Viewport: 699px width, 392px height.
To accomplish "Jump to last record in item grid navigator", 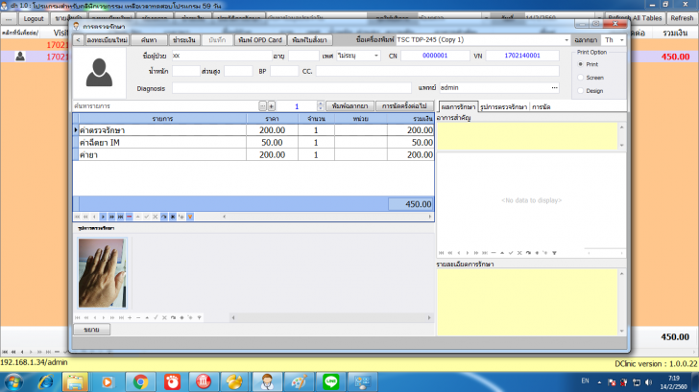I will tap(120, 217).
